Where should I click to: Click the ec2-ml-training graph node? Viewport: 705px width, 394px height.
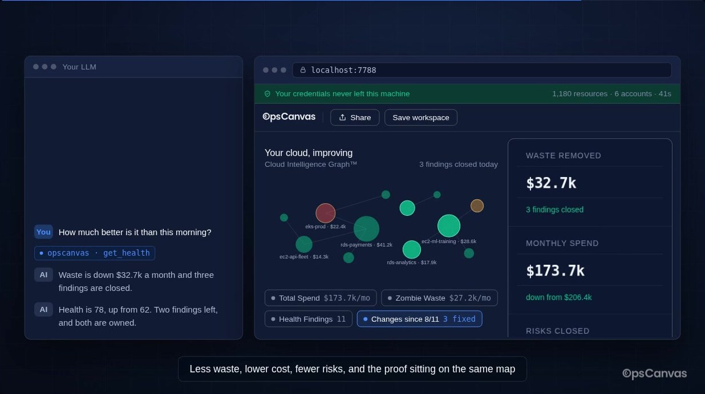449,225
